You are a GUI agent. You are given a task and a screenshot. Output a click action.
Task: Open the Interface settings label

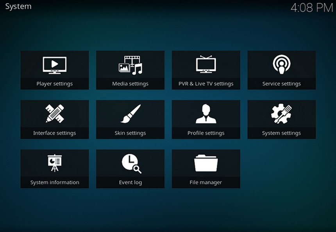55,133
